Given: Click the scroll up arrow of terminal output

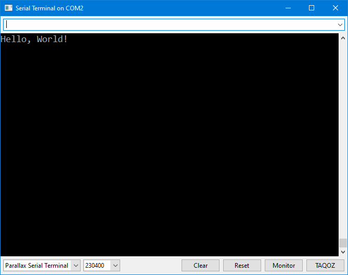Looking at the screenshot, I should (x=343, y=38).
